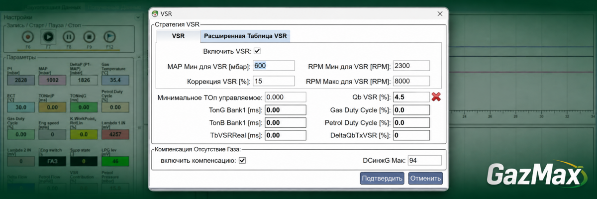
Task: Click the Lambda 2 IN value box
Action: (20, 161)
